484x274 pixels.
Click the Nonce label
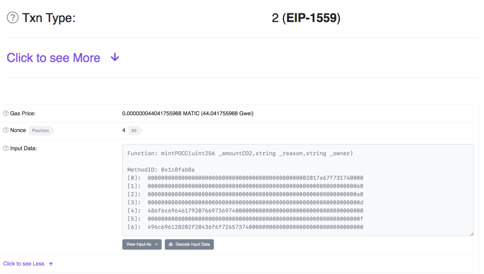point(18,130)
